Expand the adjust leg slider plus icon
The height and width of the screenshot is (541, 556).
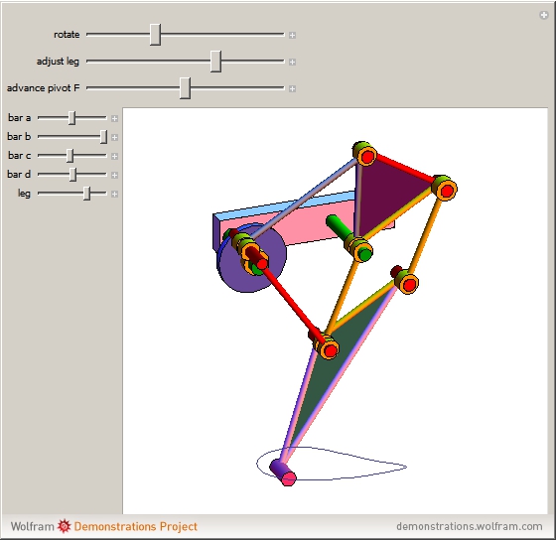pos(292,62)
